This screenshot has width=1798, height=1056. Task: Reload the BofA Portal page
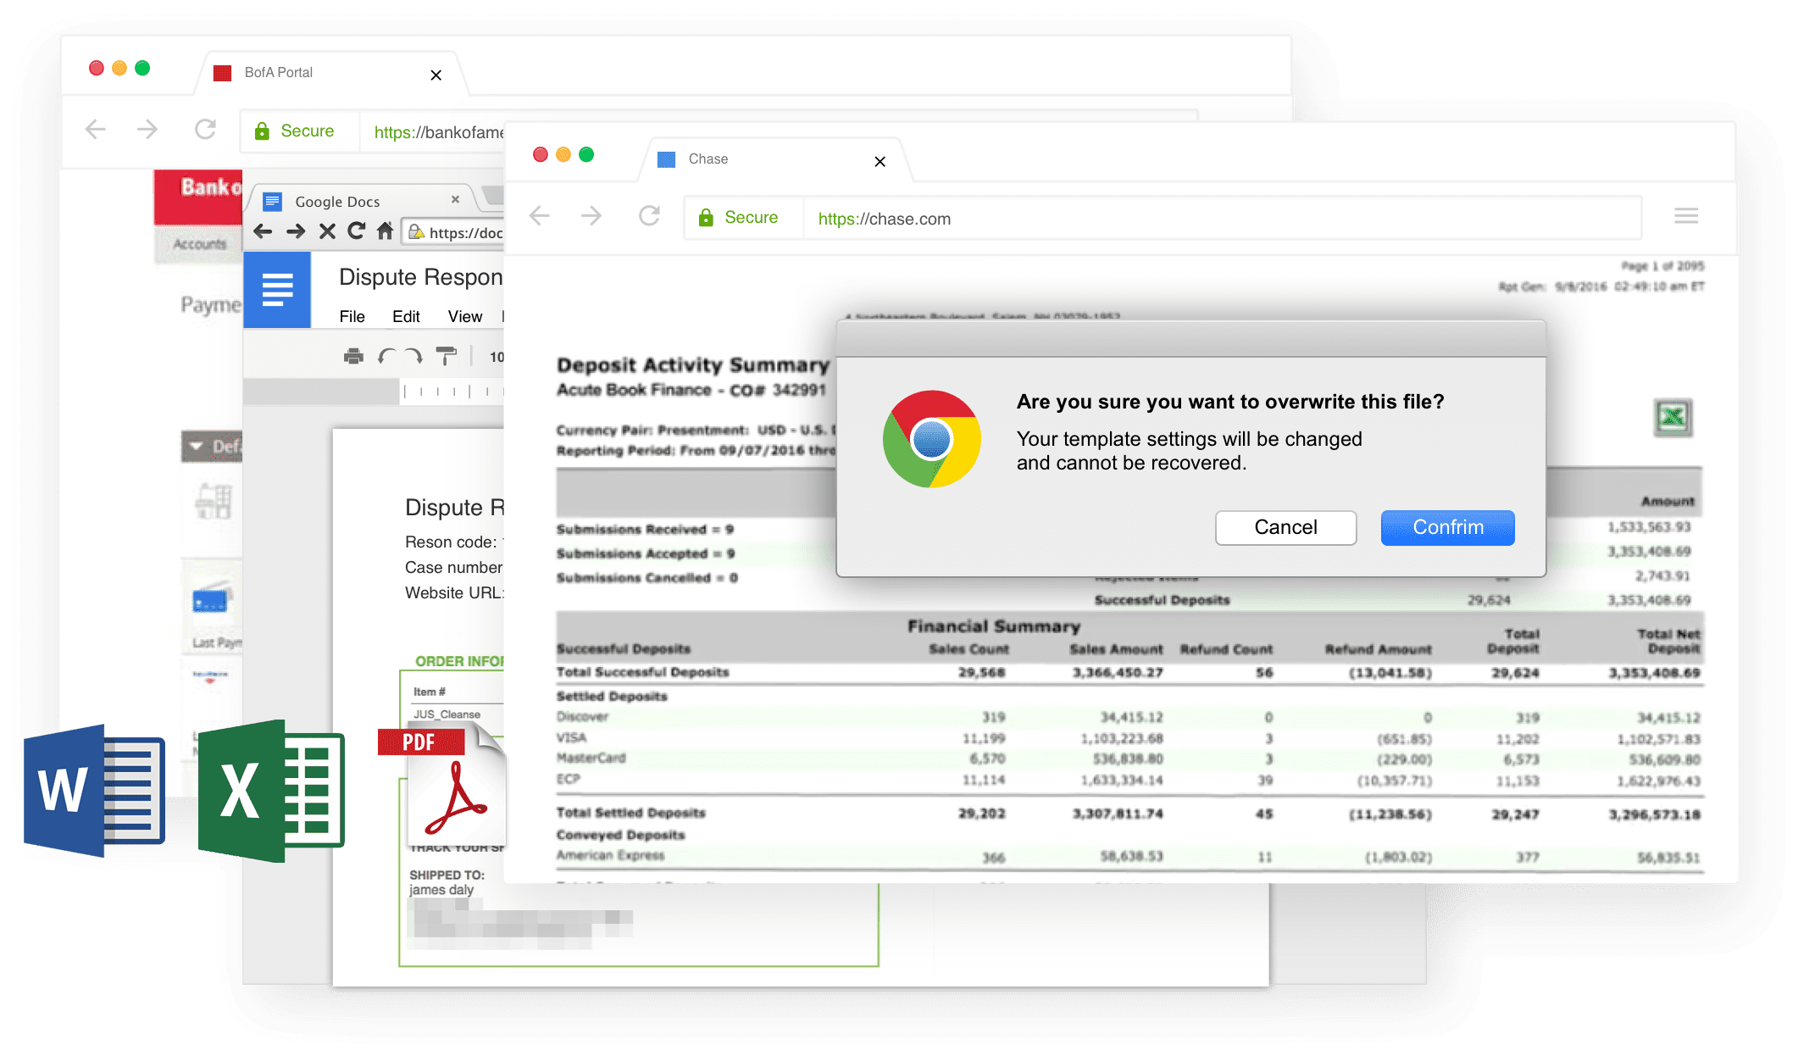[x=205, y=129]
